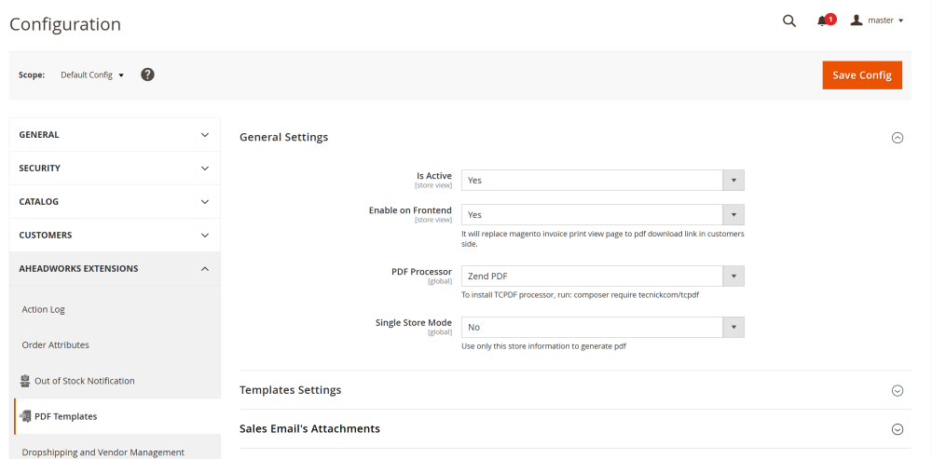The width and height of the screenshot is (932, 459).
Task: Open the Default Config scope switcher
Action: click(92, 75)
